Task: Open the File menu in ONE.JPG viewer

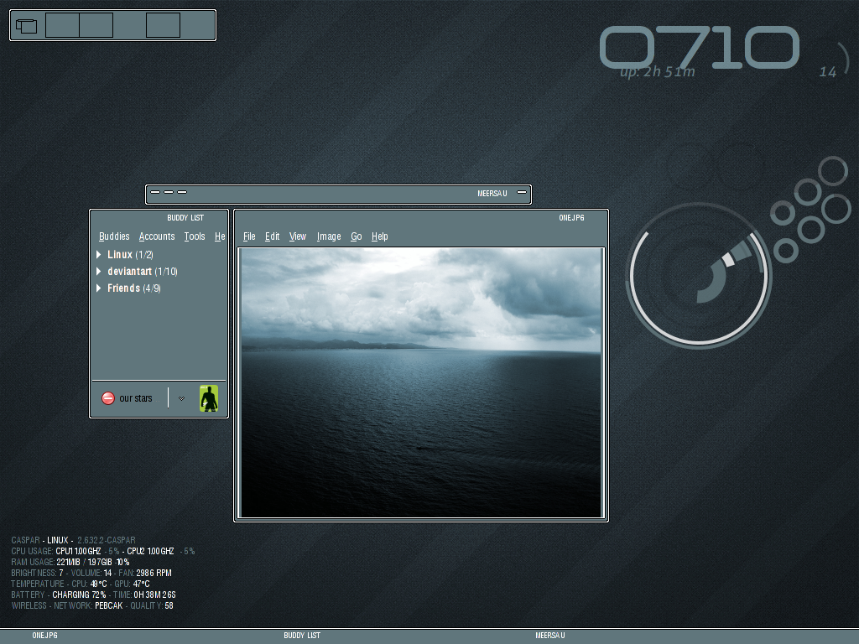Action: tap(249, 236)
